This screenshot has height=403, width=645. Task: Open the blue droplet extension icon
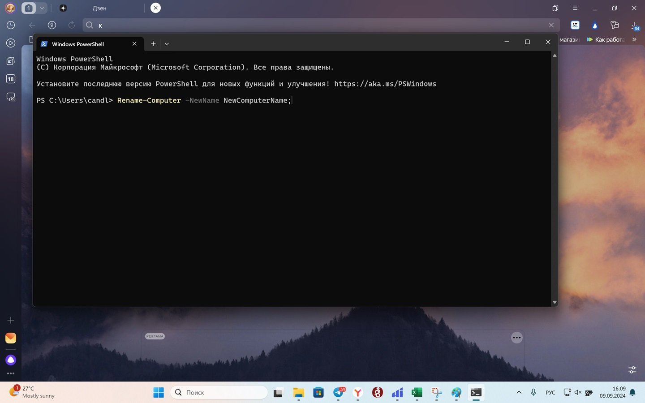point(595,26)
